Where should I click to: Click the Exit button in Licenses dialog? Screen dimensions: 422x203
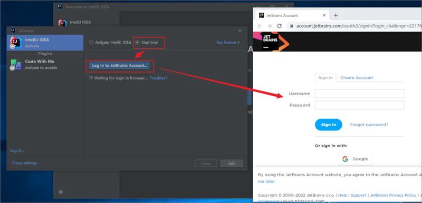pyautogui.click(x=232, y=164)
